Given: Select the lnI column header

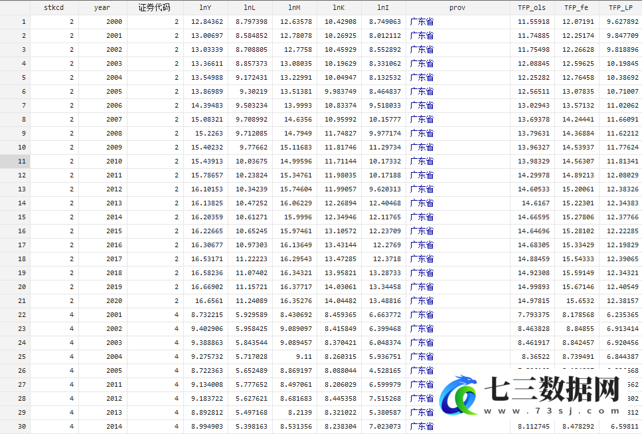Looking at the screenshot, I should point(383,7).
